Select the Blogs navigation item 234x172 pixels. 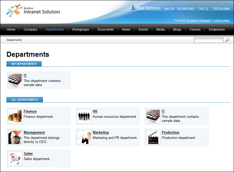(x=177, y=29)
